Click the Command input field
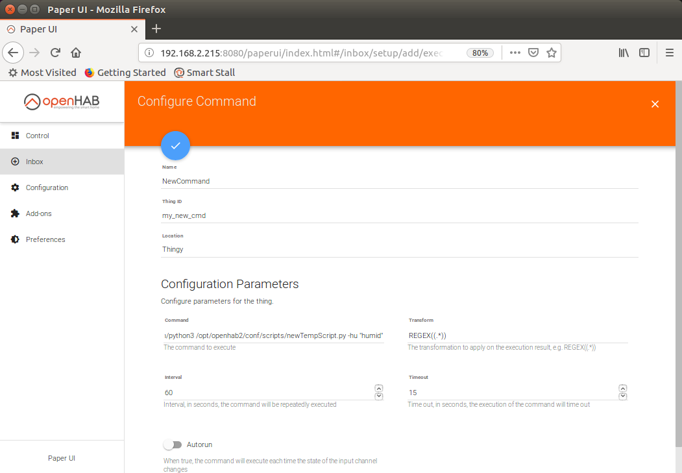Viewport: 682px width, 473px height. [x=274, y=335]
